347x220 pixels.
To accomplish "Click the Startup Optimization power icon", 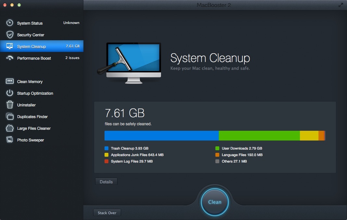I will point(10,93).
